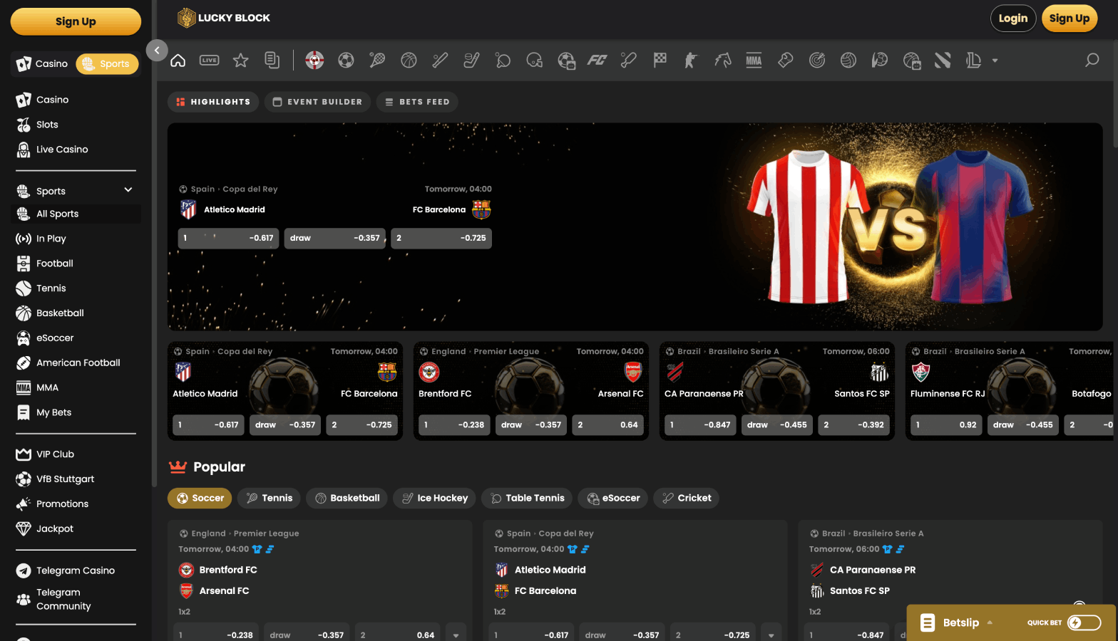Open the Jackpot sidebar item

coord(55,529)
